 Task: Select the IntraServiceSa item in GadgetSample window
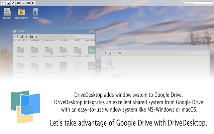point(108,63)
